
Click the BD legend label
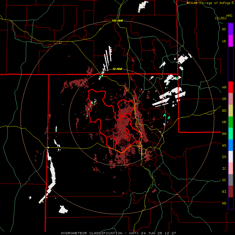(x=224, y=111)
